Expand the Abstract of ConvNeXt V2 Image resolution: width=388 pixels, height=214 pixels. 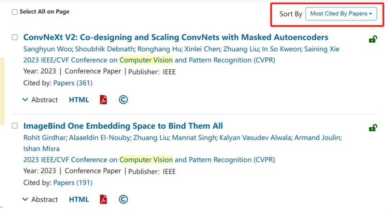[40, 100]
